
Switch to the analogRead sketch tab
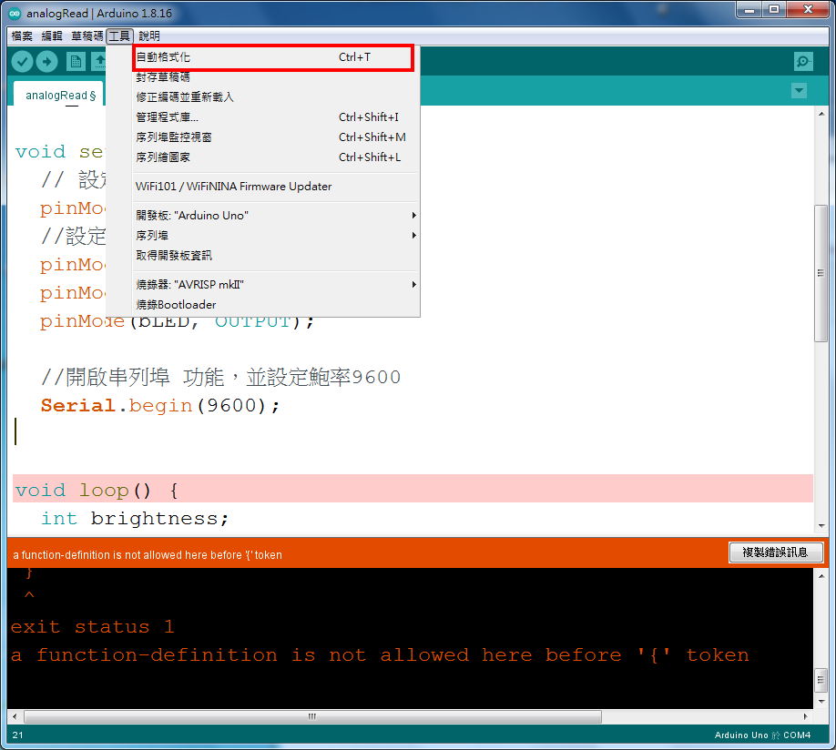click(58, 95)
